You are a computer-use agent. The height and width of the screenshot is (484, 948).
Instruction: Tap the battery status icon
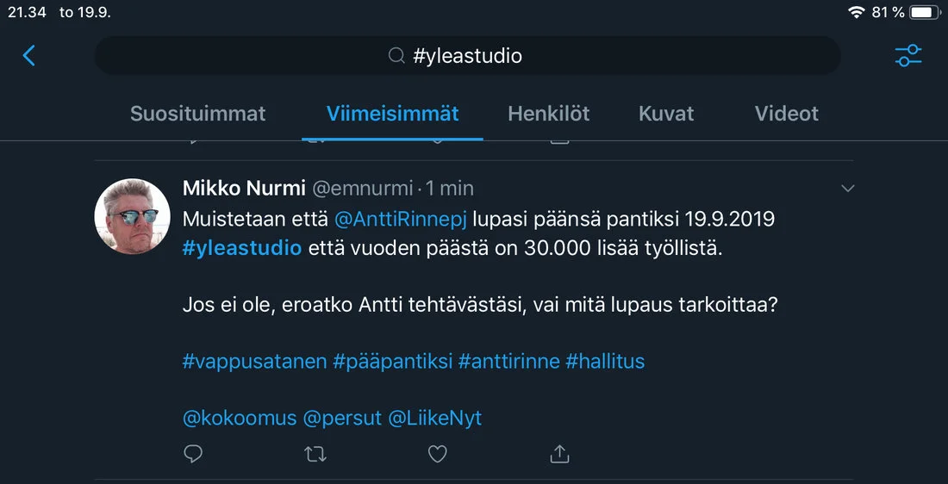(x=924, y=12)
